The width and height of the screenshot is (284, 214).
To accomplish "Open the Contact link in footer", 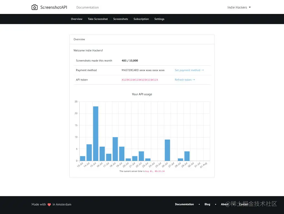I will 244,204.
